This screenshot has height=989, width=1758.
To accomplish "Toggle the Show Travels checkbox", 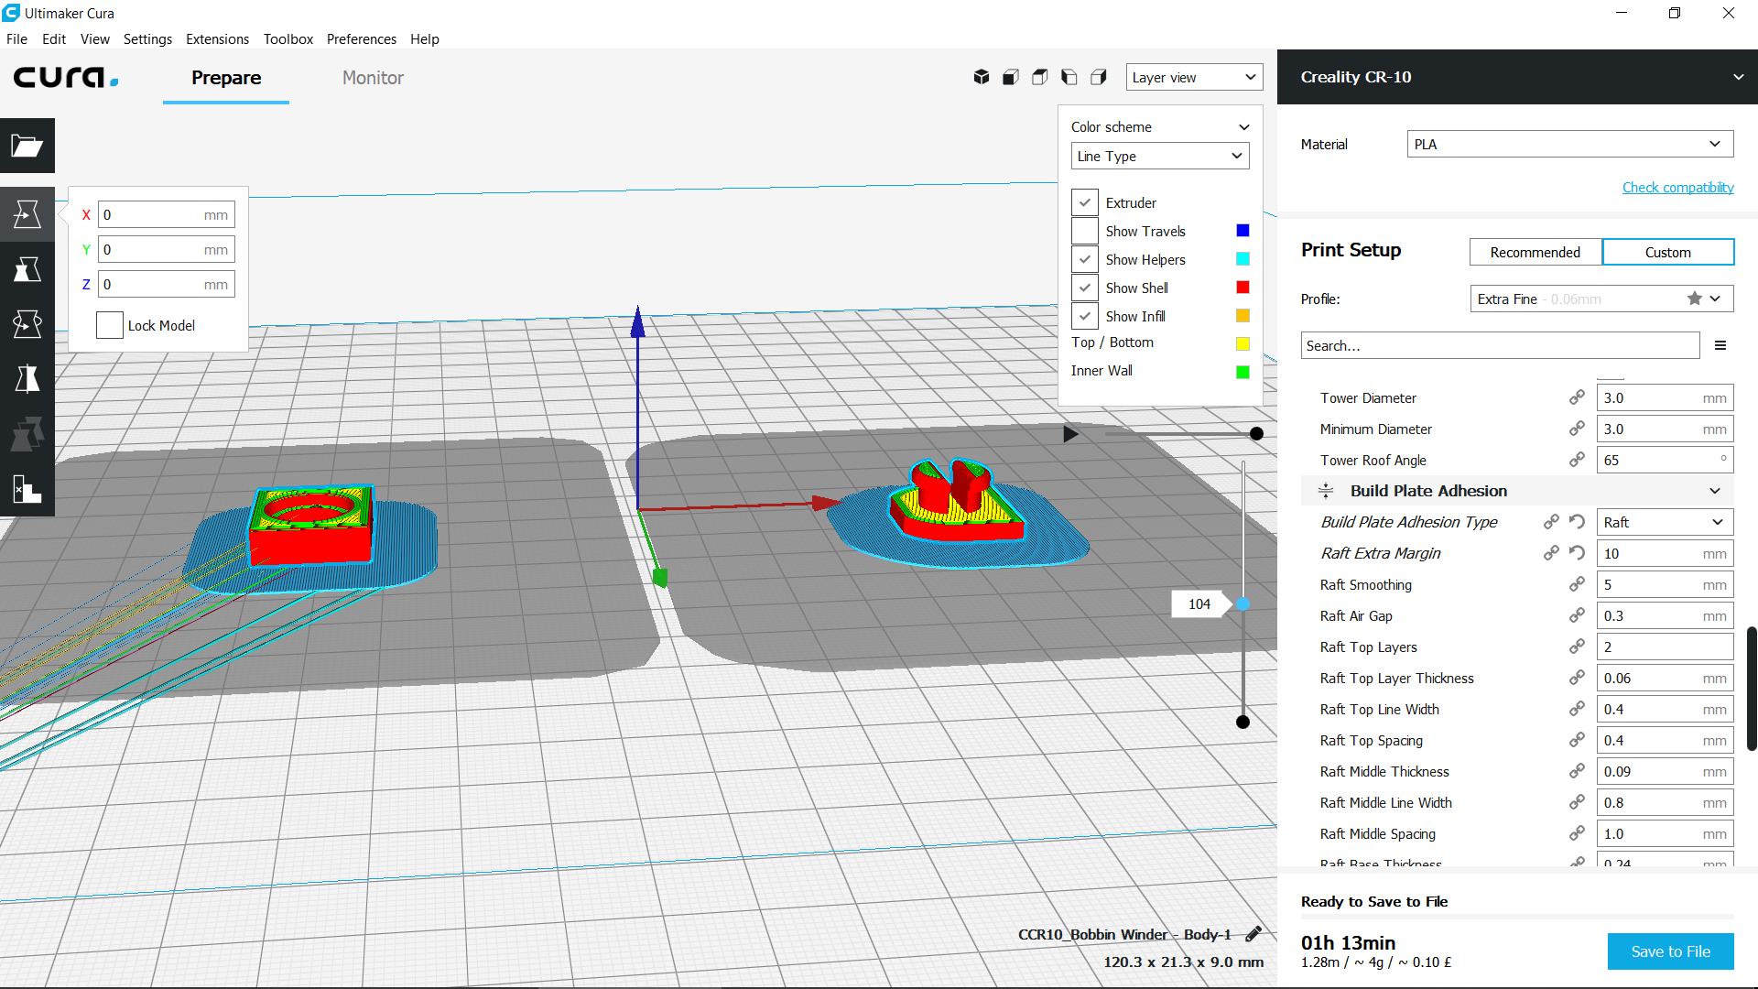I will [1084, 231].
